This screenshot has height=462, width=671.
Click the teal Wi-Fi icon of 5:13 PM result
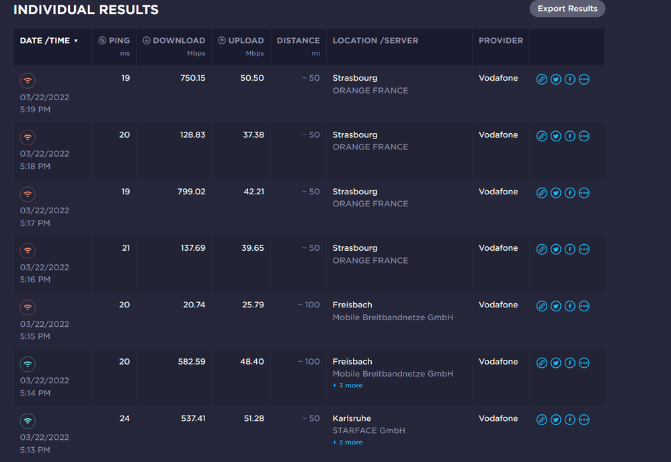tap(28, 421)
